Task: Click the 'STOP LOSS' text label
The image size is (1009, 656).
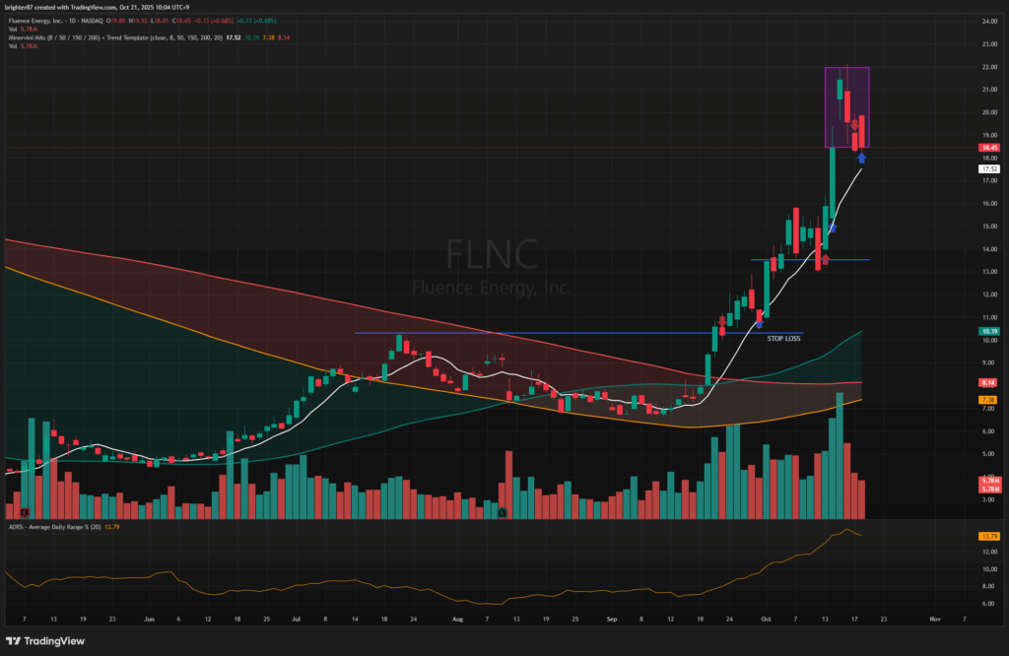Action: tap(784, 338)
